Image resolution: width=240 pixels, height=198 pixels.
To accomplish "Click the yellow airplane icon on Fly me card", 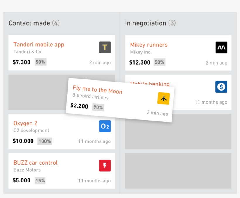I will click(164, 98).
